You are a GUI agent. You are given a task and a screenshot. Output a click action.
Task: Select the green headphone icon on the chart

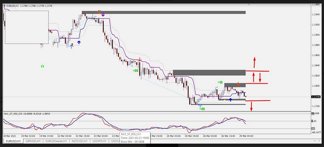pyautogui.click(x=43, y=66)
